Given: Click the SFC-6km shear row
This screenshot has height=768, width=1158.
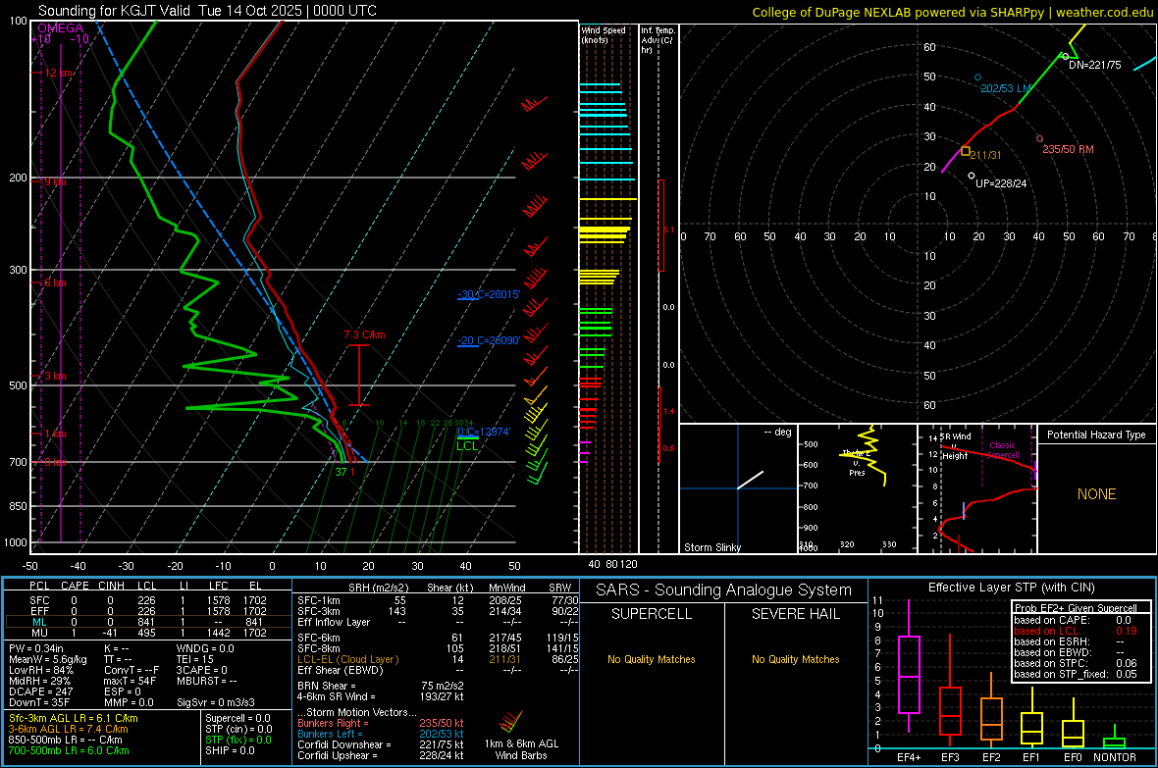Looking at the screenshot, I should click(x=438, y=638).
